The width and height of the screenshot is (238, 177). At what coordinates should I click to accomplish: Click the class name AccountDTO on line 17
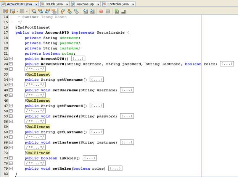pyautogui.click(x=57, y=32)
